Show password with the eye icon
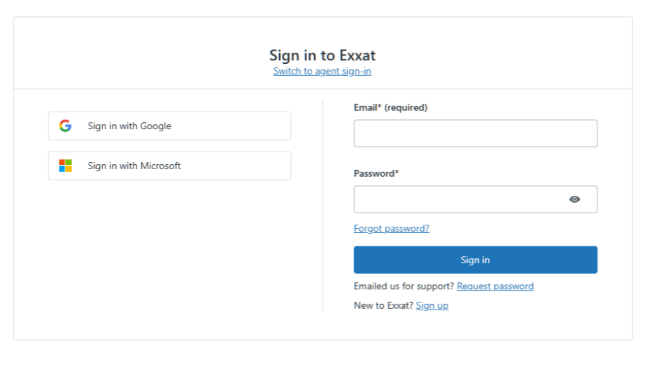The image size is (658, 365). (x=574, y=199)
